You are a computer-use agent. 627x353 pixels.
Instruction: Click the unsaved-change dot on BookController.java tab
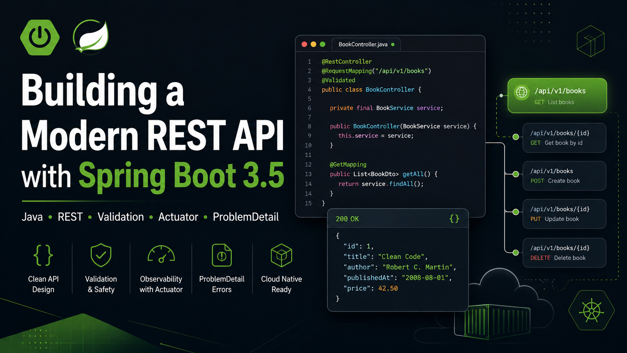pyautogui.click(x=393, y=44)
